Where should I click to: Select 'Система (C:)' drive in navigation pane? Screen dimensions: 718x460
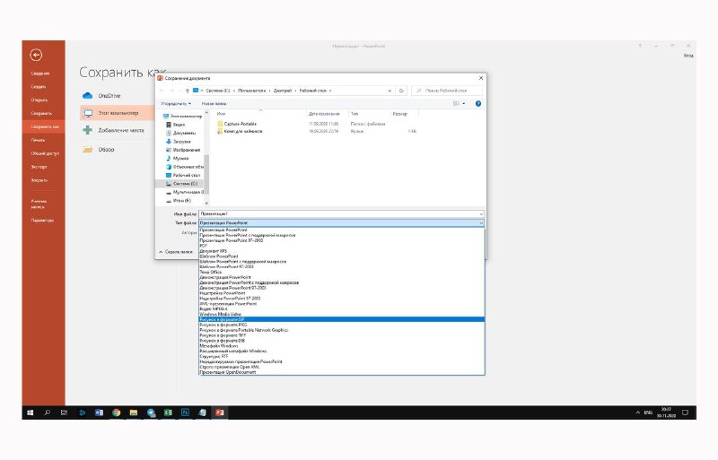point(185,184)
